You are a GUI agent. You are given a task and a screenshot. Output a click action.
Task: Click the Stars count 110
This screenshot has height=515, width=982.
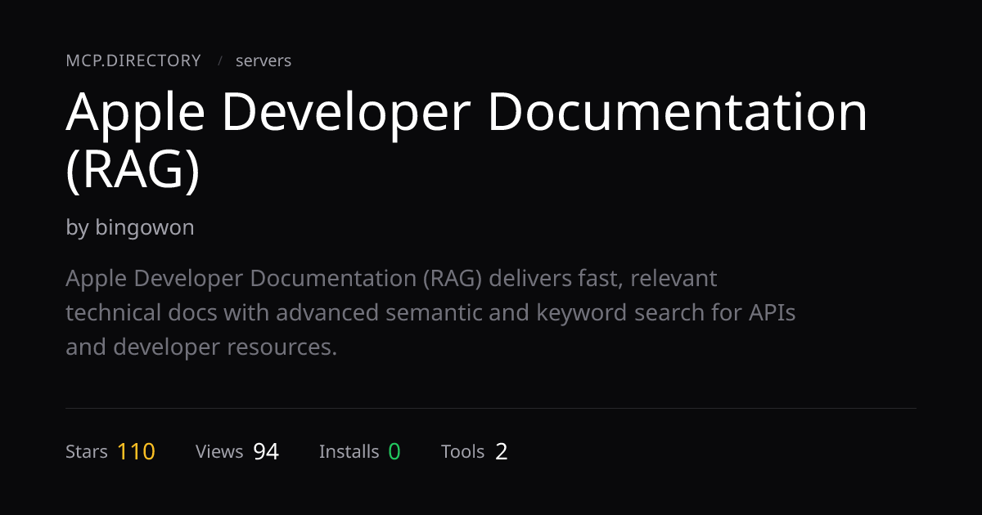tap(136, 451)
